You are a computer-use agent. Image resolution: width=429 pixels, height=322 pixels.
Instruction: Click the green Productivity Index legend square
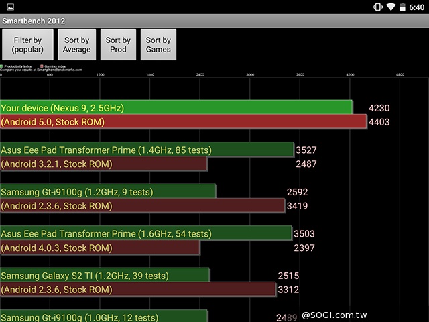[3, 66]
